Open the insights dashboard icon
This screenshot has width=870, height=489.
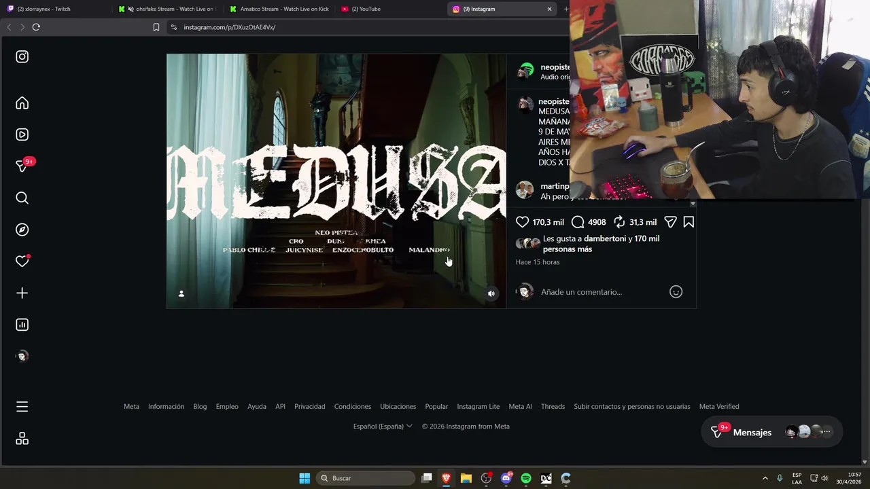(22, 325)
